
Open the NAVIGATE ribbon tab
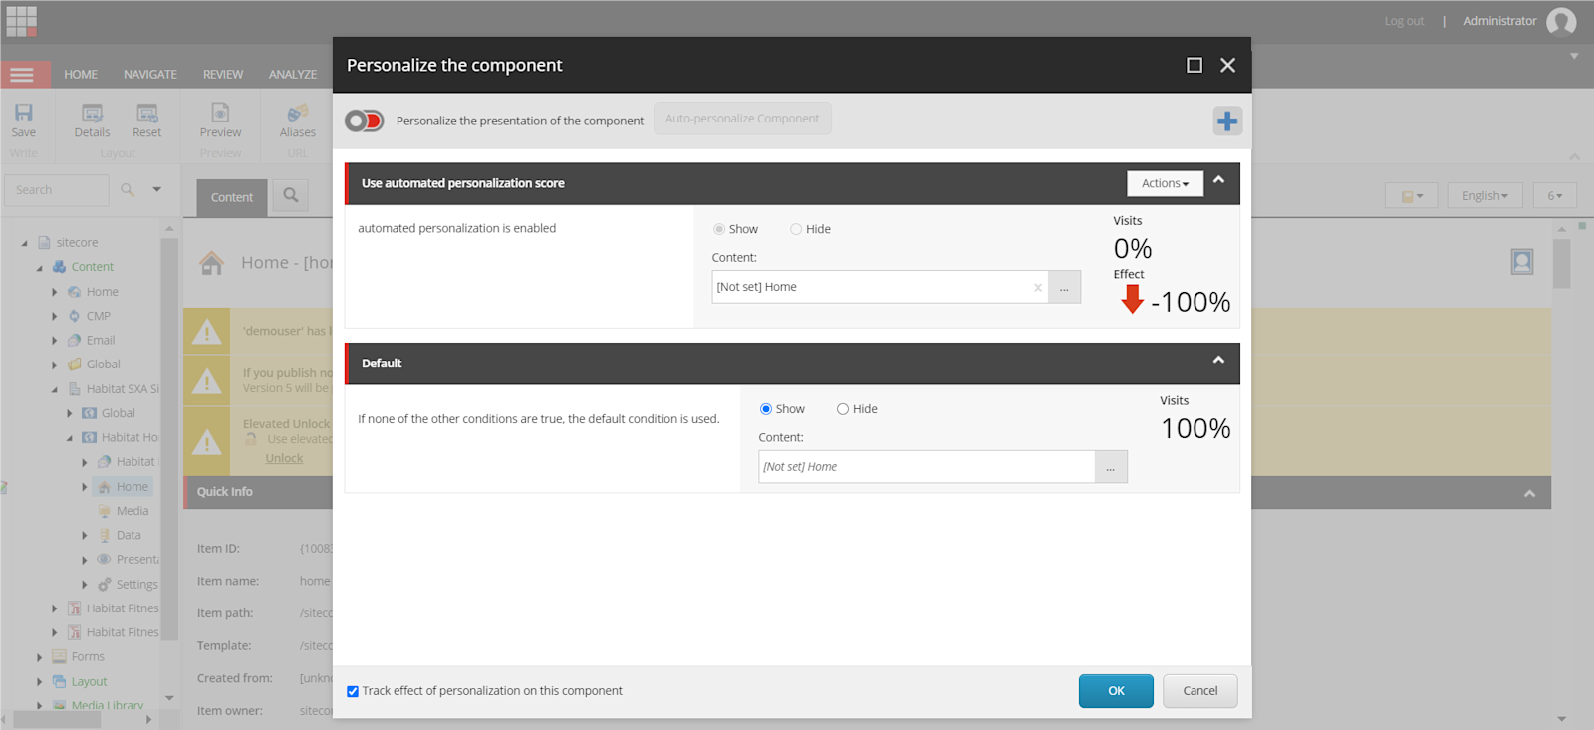(150, 75)
